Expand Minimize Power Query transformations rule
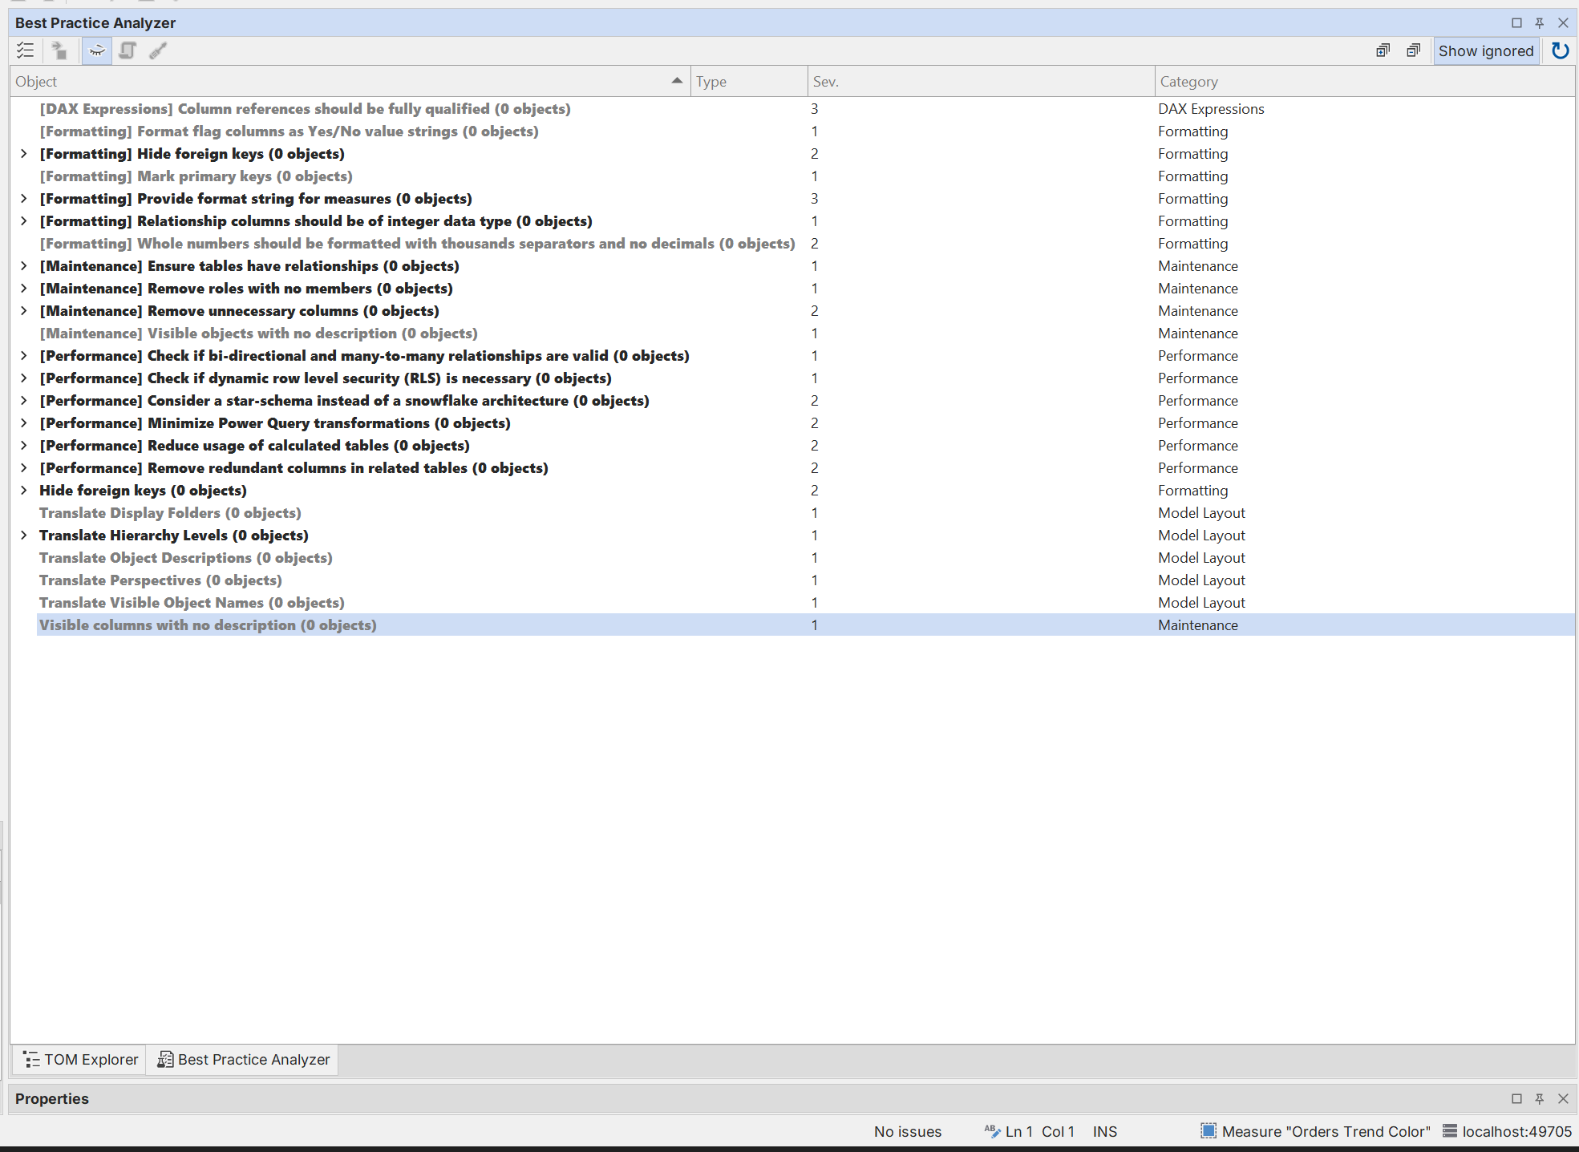1579x1152 pixels. [x=23, y=423]
